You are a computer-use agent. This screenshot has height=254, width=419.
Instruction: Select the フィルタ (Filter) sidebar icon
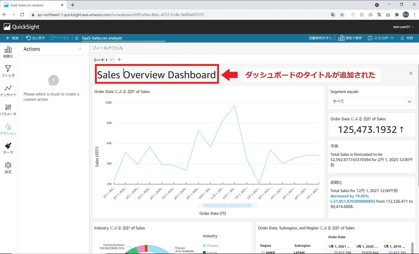point(8,70)
